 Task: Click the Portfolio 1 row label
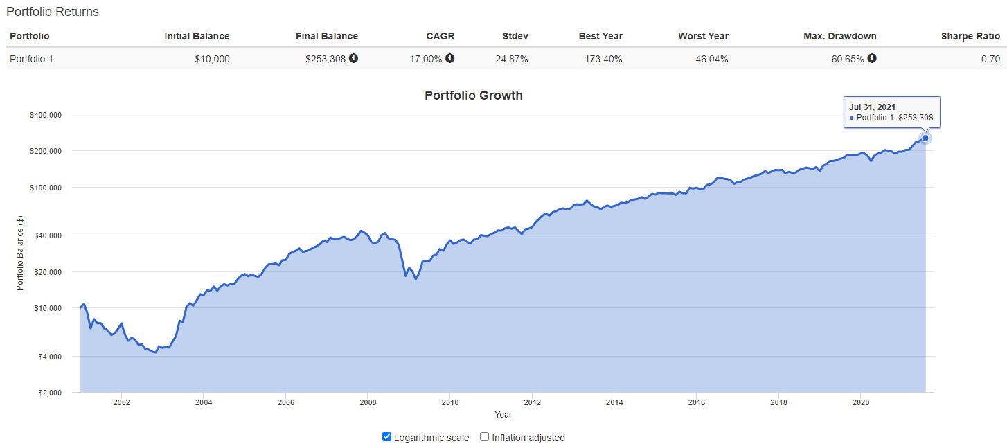tap(31, 59)
